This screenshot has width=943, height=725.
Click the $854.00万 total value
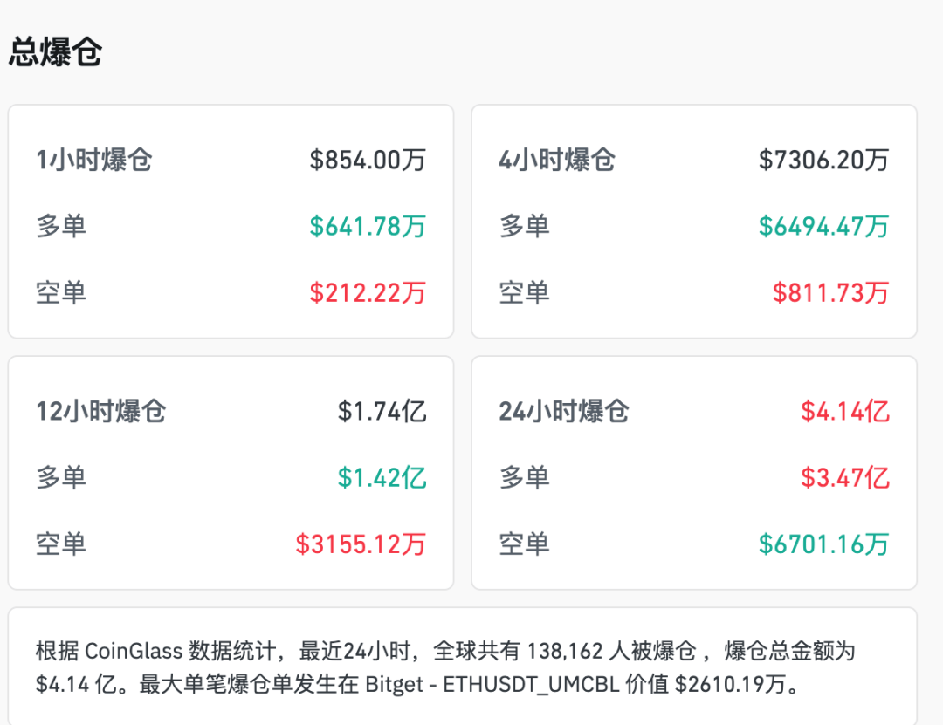(x=367, y=160)
